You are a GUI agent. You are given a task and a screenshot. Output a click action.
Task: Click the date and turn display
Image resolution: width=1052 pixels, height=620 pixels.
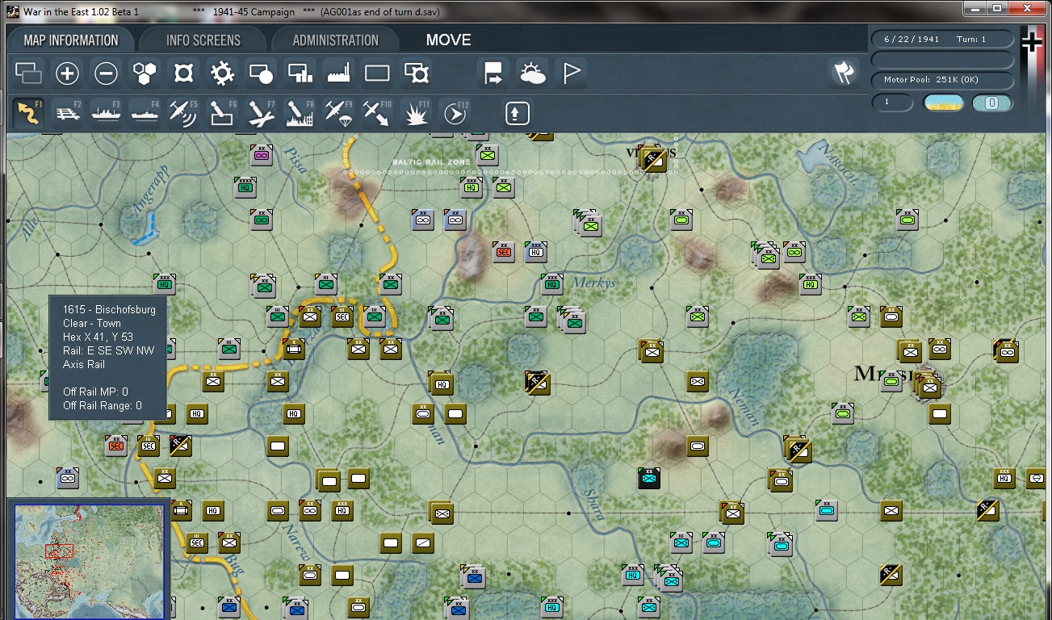click(943, 39)
